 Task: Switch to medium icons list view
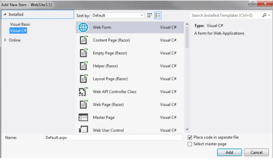pos(158,16)
